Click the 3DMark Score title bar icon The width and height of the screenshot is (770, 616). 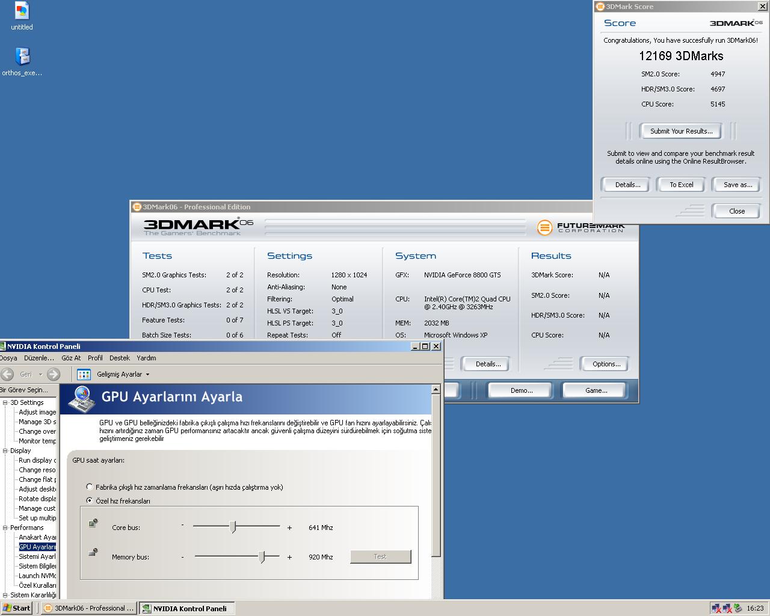(x=600, y=7)
